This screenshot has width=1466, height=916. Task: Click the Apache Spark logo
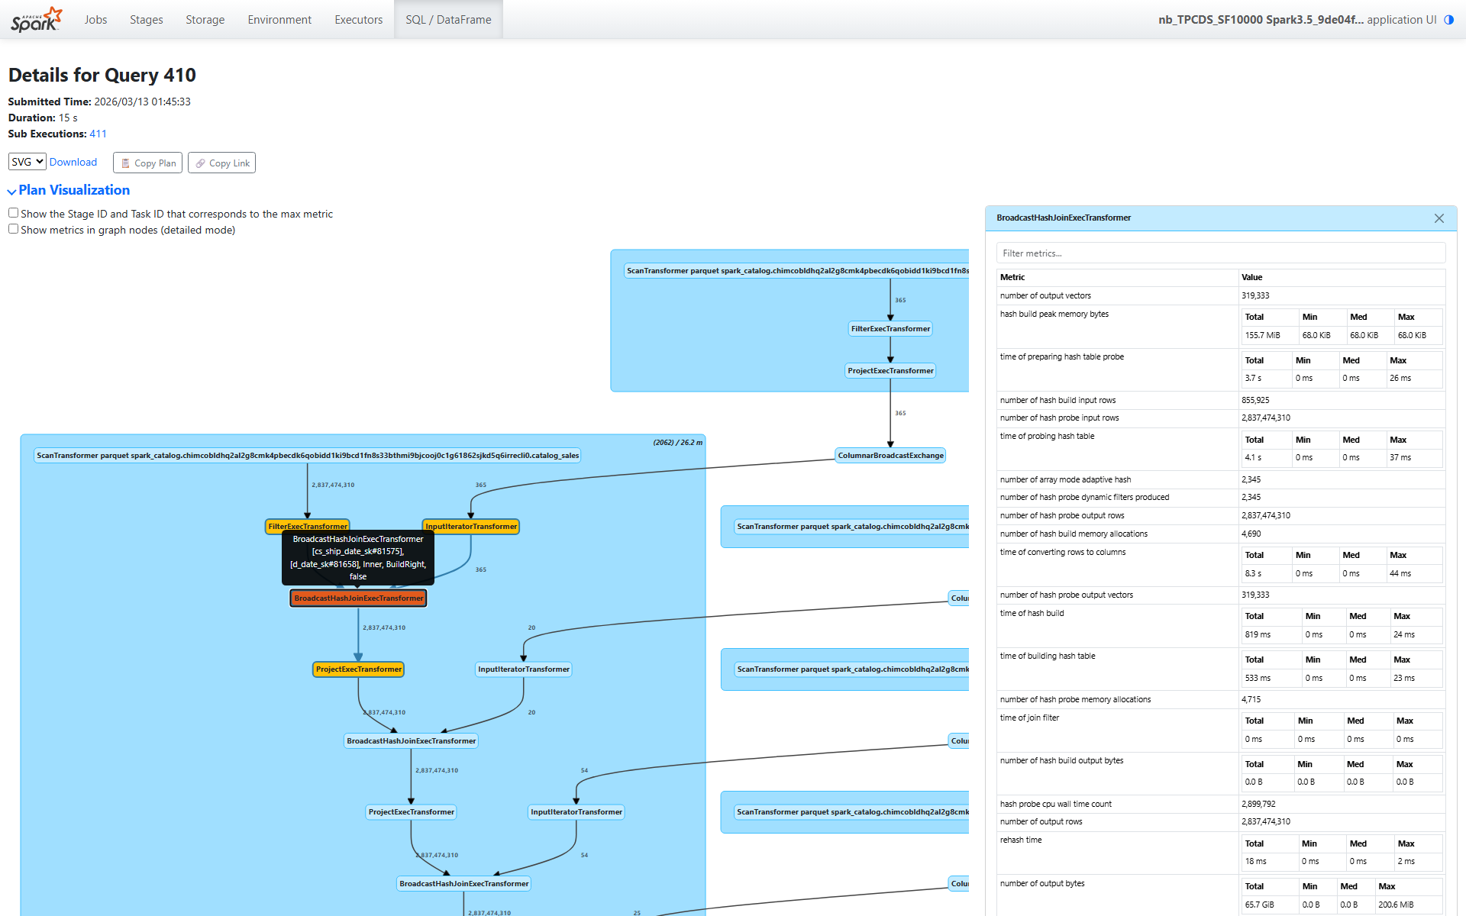pyautogui.click(x=36, y=19)
